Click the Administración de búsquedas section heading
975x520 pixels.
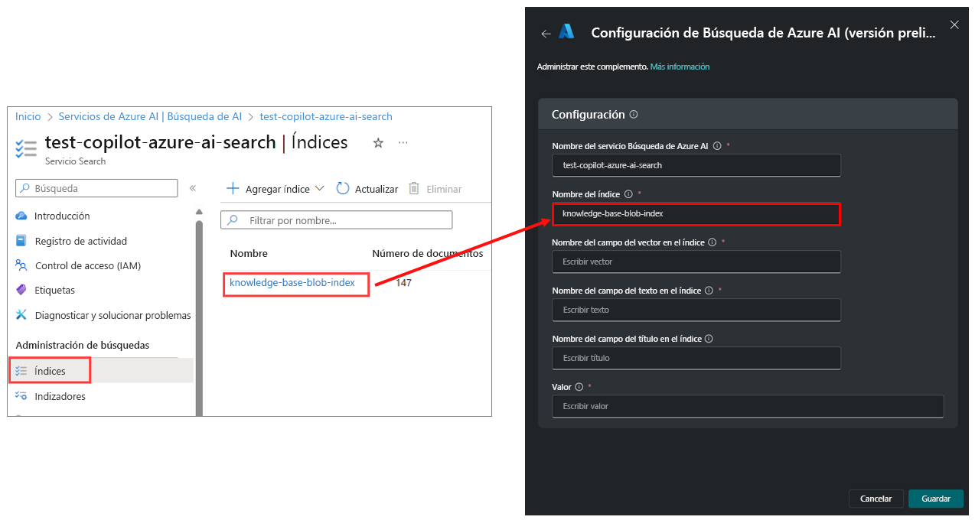click(83, 345)
